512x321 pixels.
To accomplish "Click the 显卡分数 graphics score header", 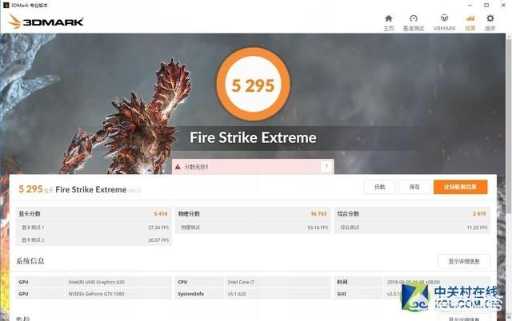I will click(30, 214).
